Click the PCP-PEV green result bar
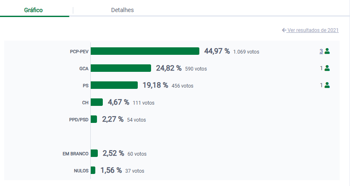The image size is (350, 186). pos(145,51)
